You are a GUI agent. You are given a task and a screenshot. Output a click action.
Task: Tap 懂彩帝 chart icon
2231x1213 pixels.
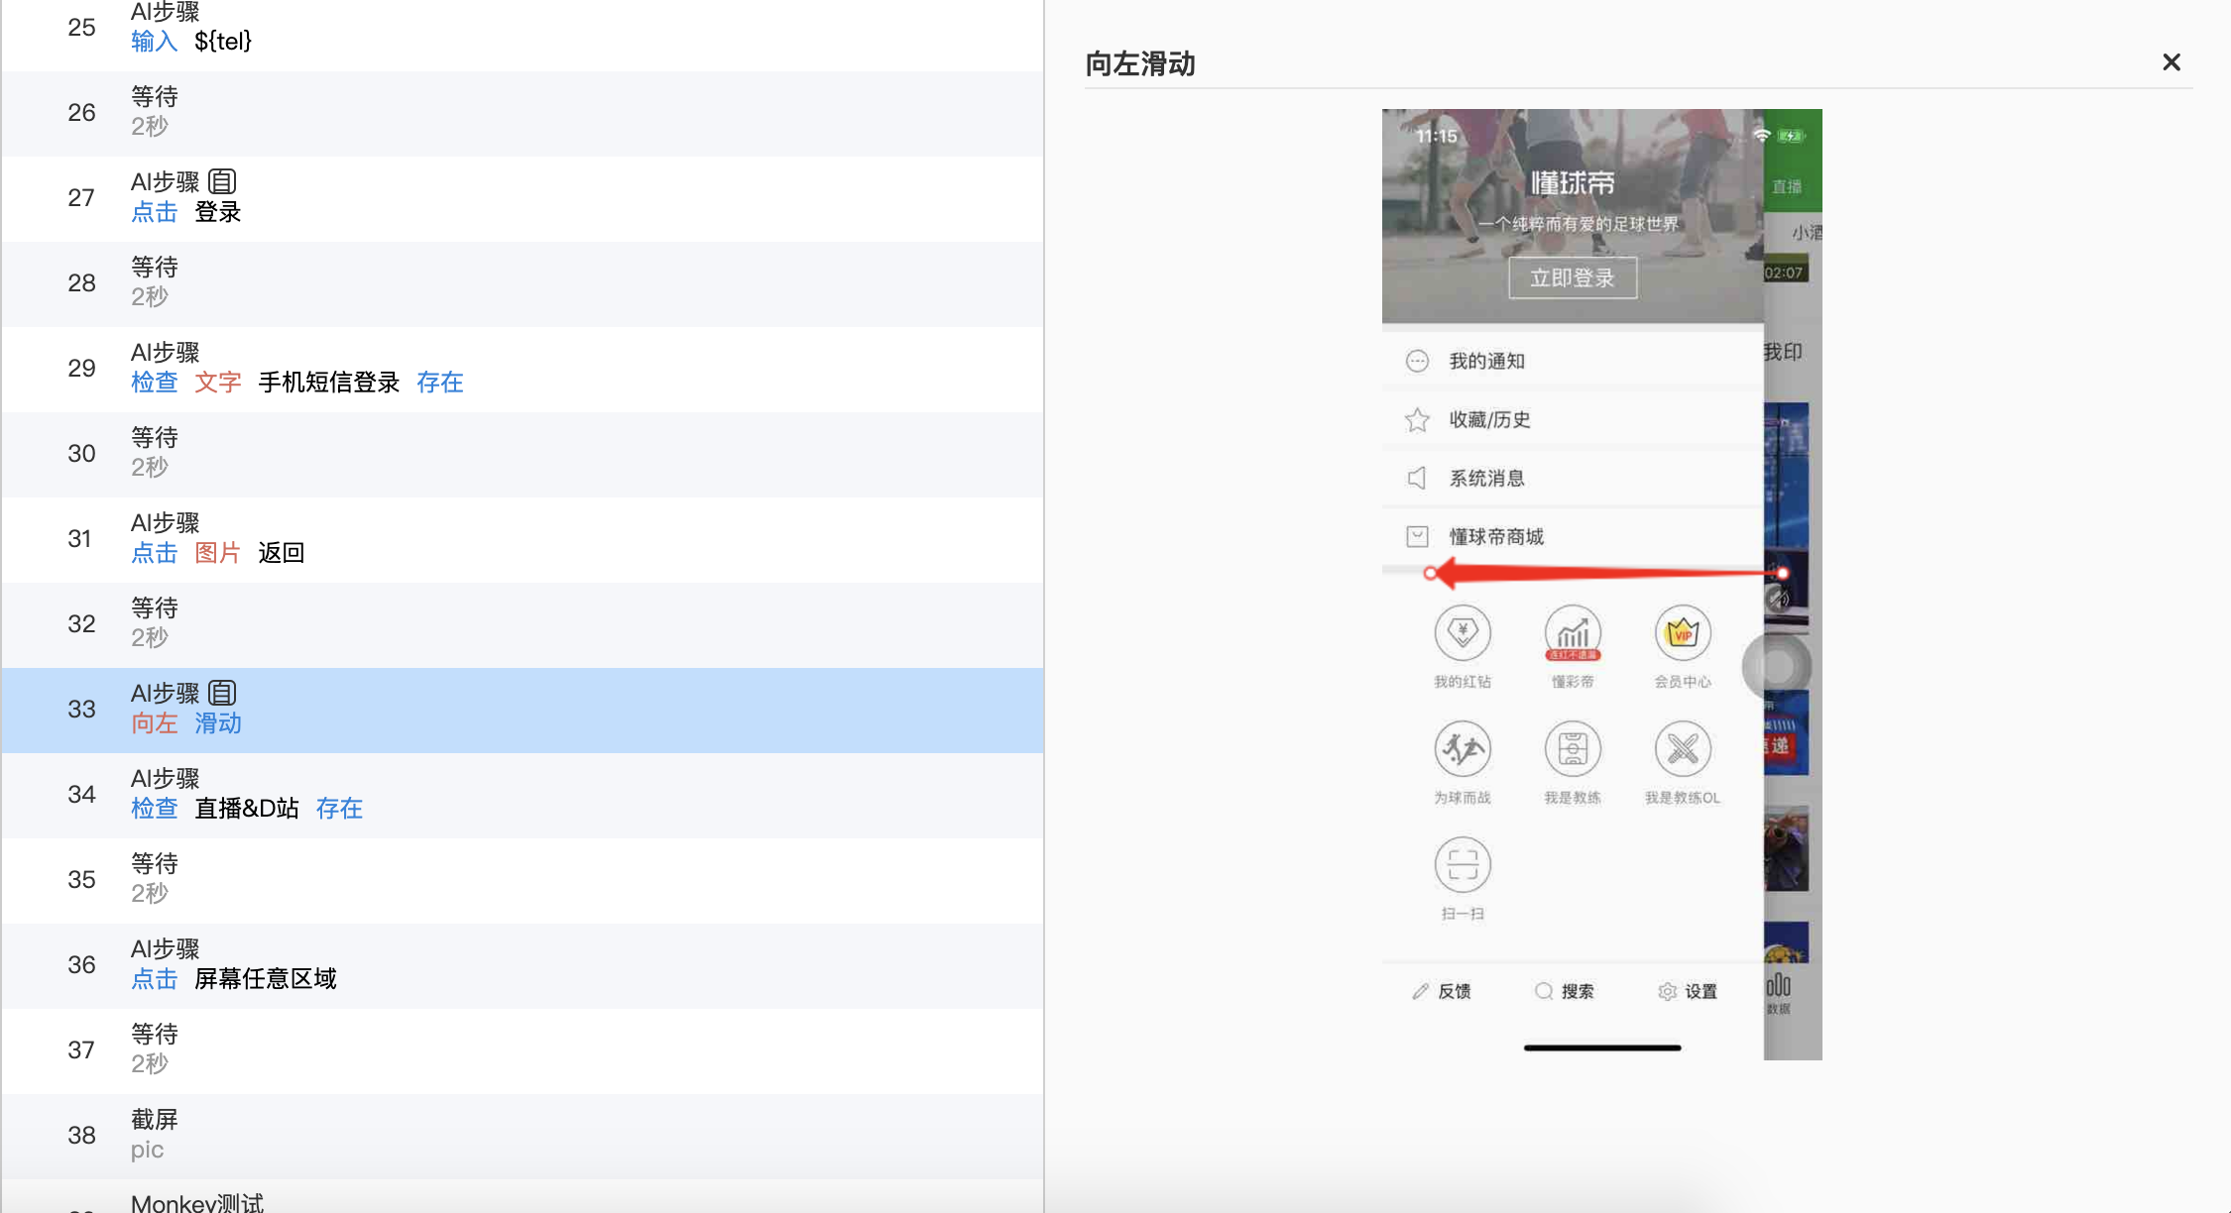coord(1573,633)
